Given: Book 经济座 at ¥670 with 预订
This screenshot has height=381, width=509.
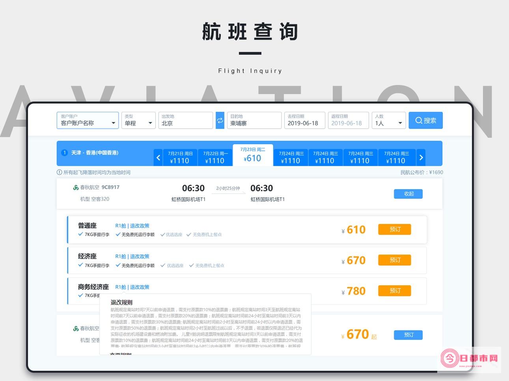Looking at the screenshot, I should [x=395, y=260].
